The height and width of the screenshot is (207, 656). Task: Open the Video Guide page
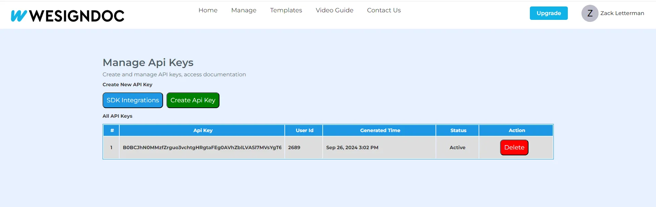[x=334, y=10]
